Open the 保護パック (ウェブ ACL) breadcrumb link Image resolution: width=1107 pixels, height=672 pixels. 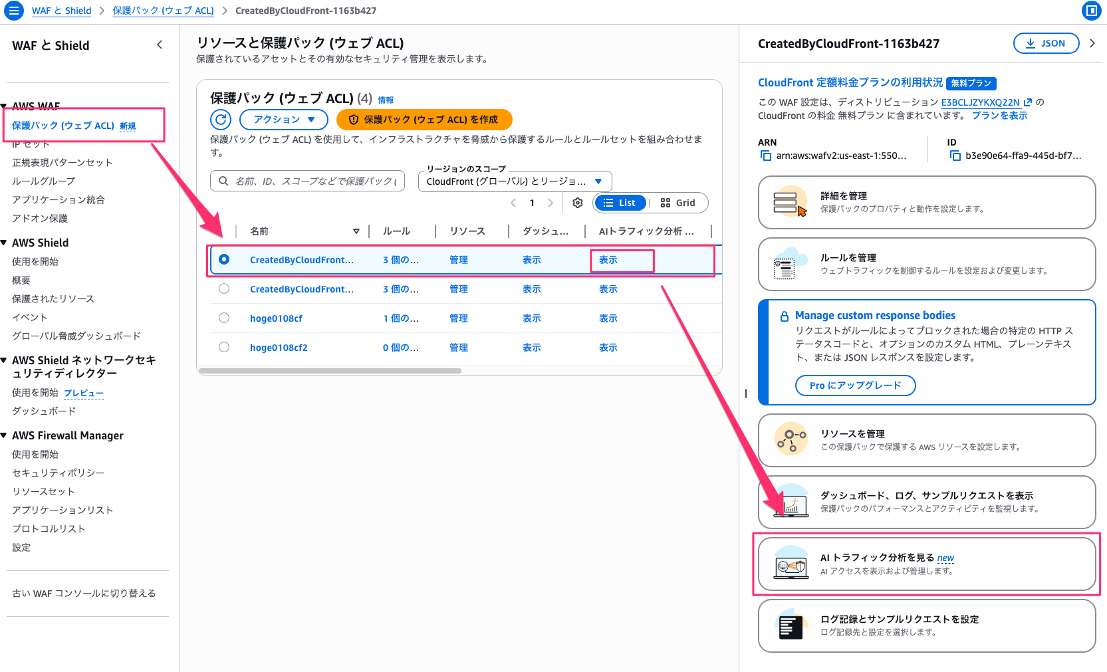[x=164, y=11]
